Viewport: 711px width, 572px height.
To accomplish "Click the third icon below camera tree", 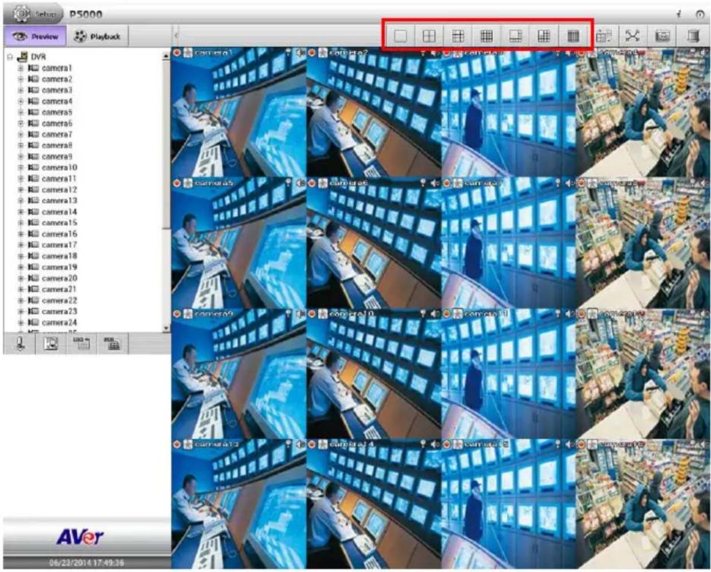I will pos(82,343).
